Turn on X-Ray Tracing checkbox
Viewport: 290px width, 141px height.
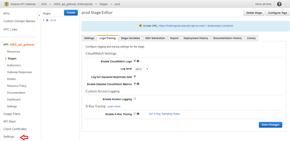(135, 114)
